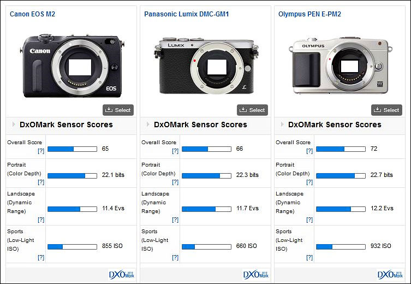Open Portrait Color Depth help [?] for Canon
Image resolution: width=411 pixels, height=284 pixels.
[x=41, y=182]
